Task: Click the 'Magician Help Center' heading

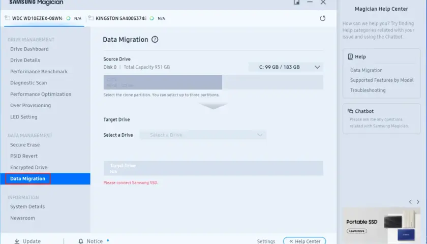Action: tap(381, 9)
